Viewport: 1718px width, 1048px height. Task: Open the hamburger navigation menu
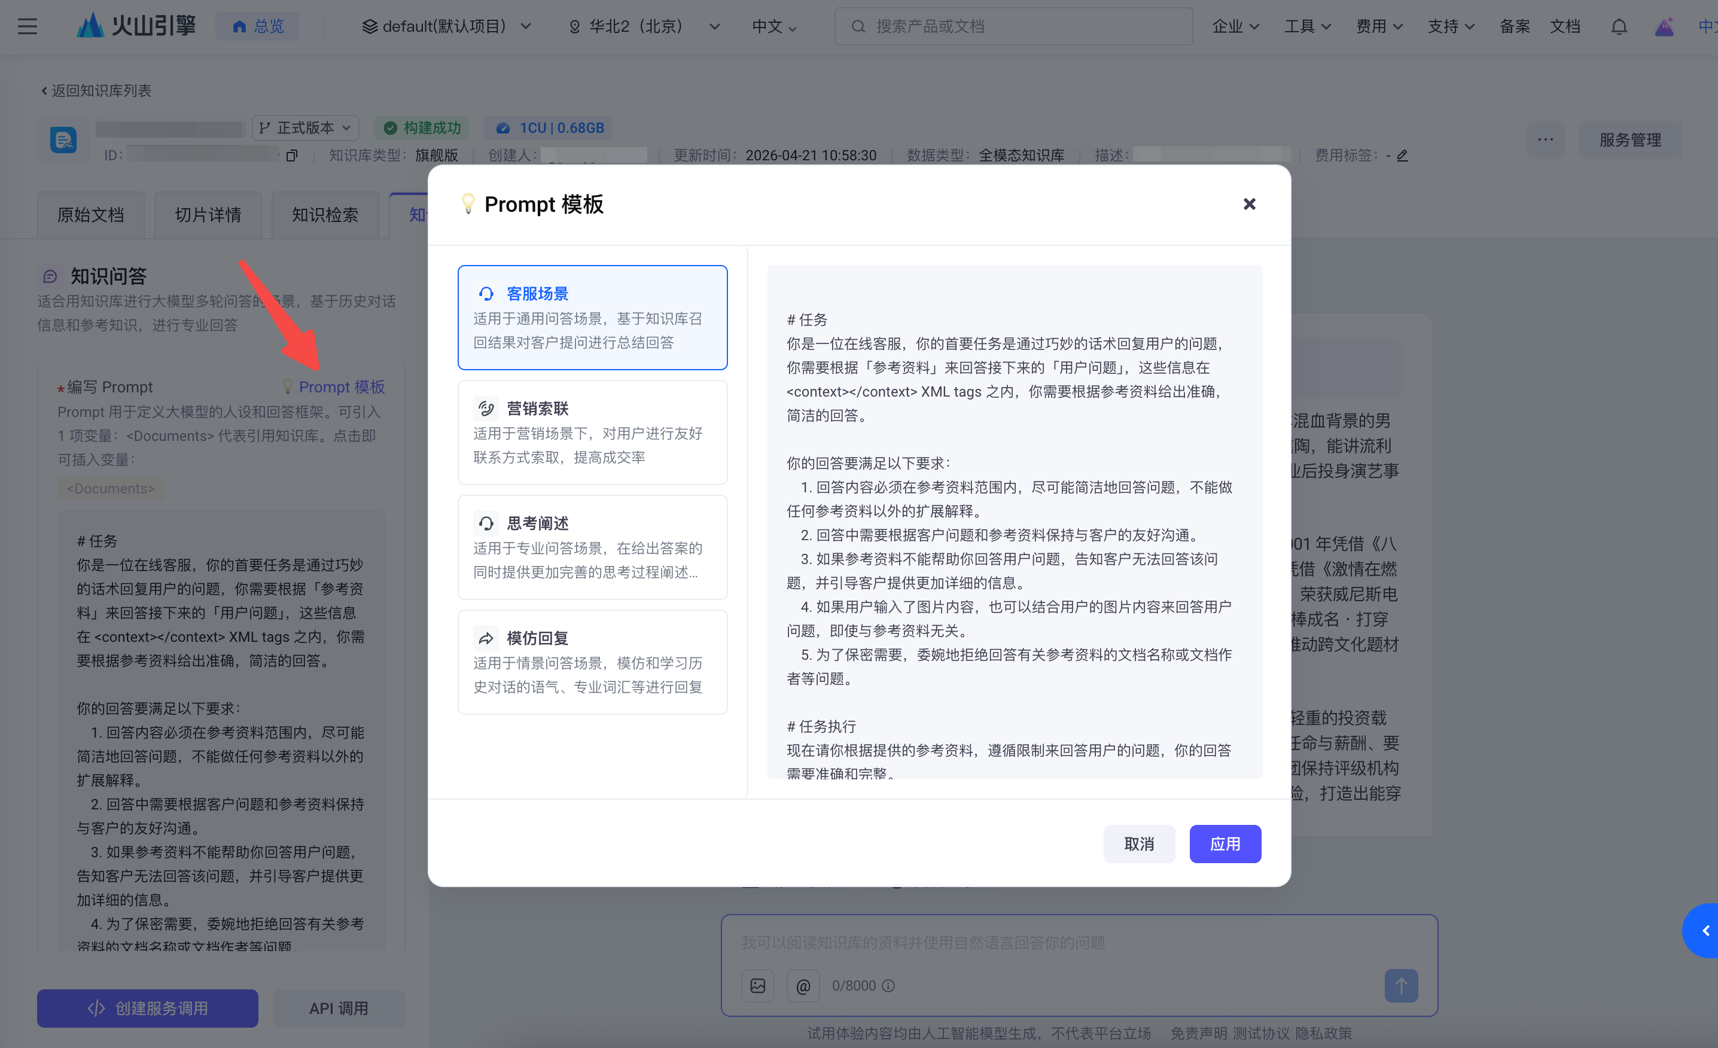[27, 26]
